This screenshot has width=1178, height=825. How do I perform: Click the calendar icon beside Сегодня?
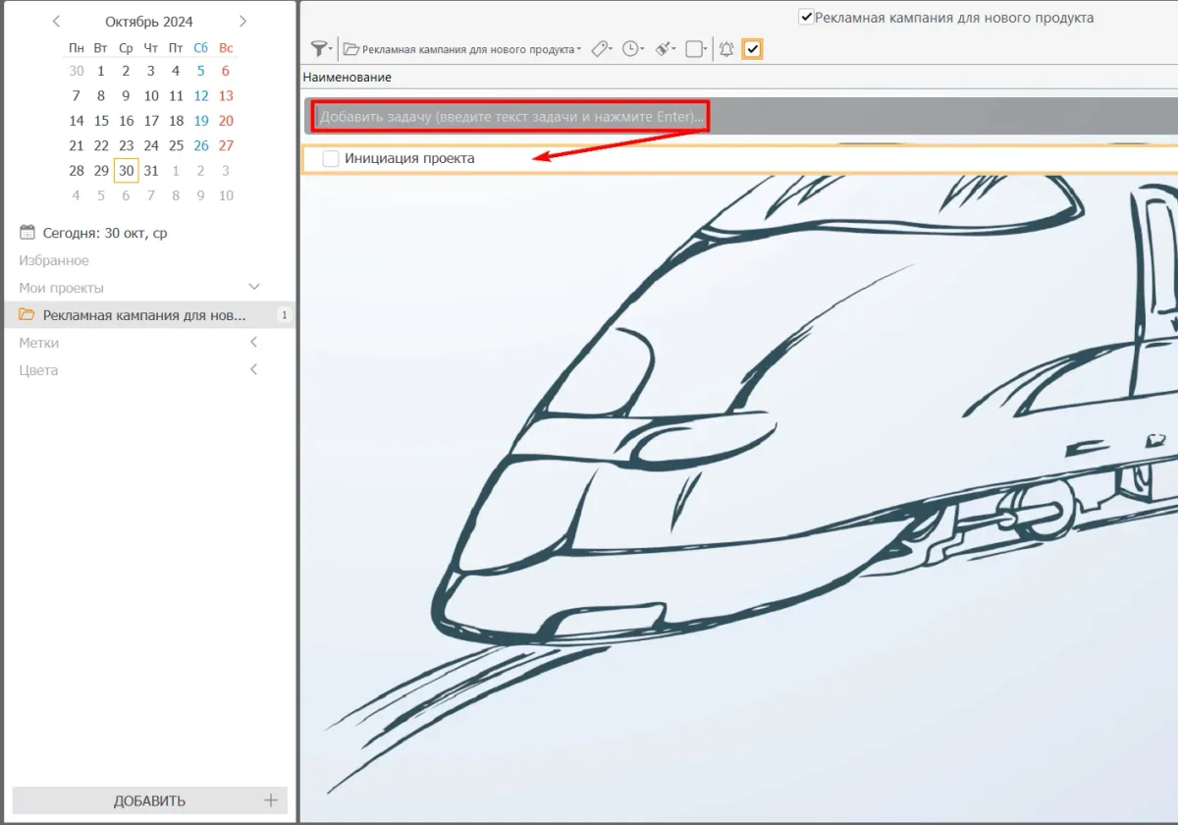coord(27,233)
